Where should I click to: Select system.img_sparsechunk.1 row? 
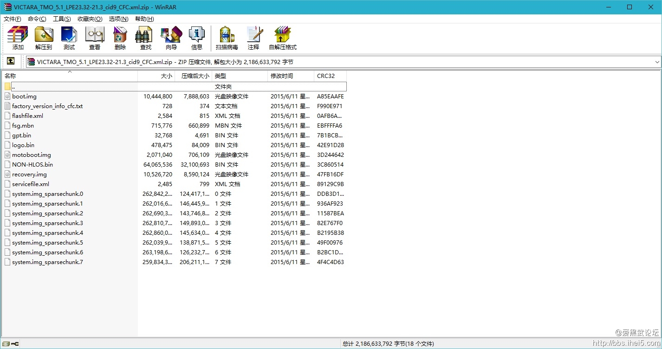175,204
